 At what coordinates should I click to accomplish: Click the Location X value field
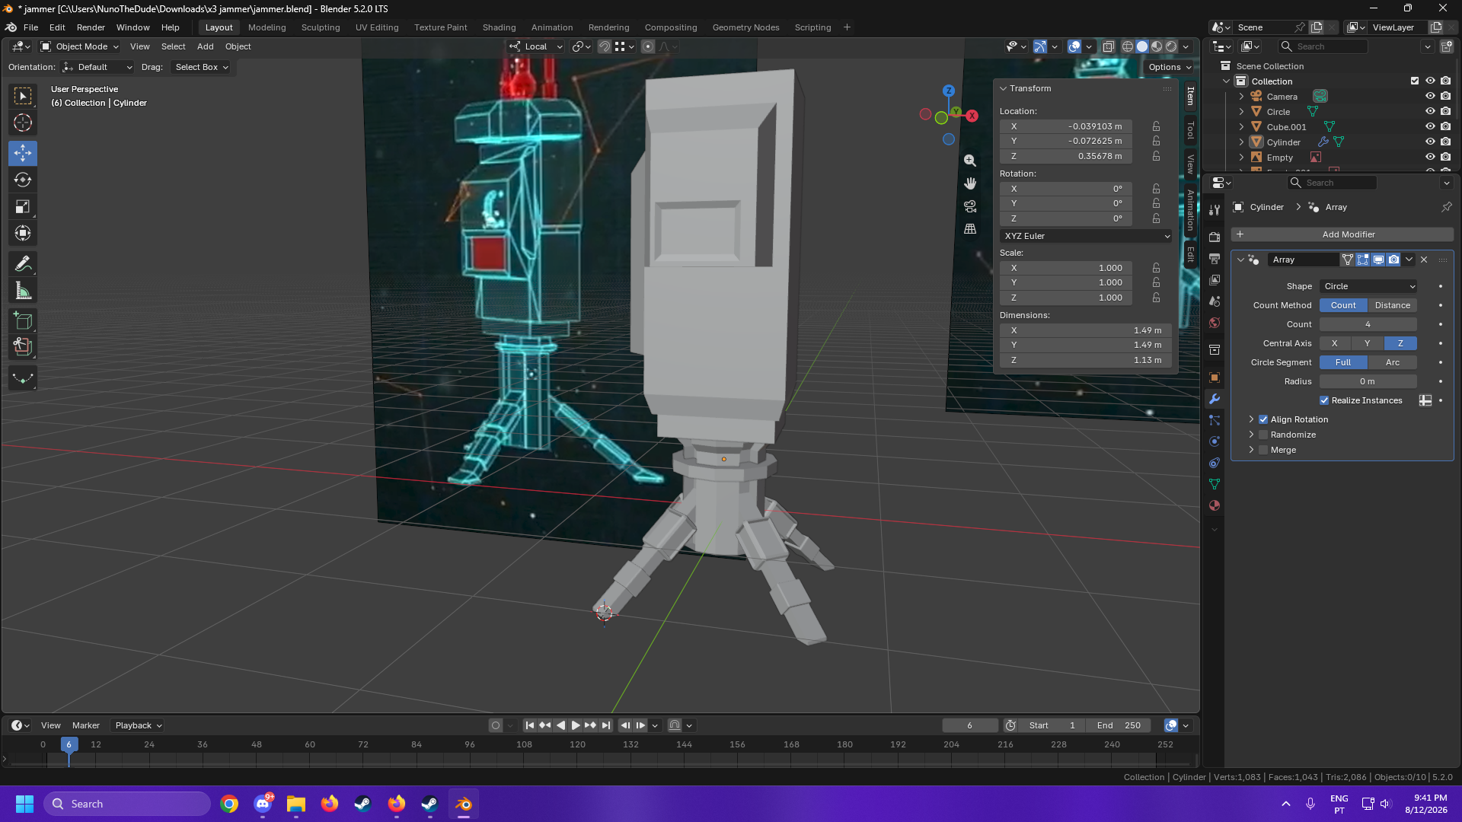1066,126
